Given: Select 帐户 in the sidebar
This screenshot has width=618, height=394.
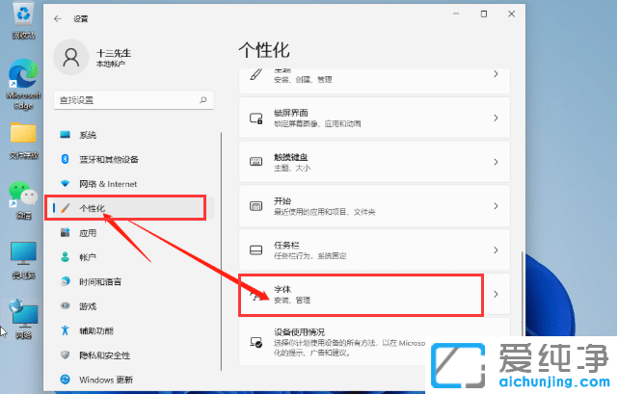Looking at the screenshot, I should point(134,257).
